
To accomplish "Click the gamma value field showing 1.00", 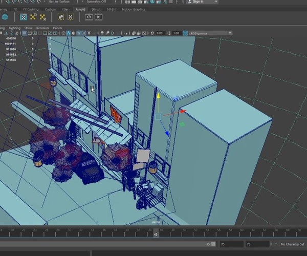I will click(x=176, y=33).
